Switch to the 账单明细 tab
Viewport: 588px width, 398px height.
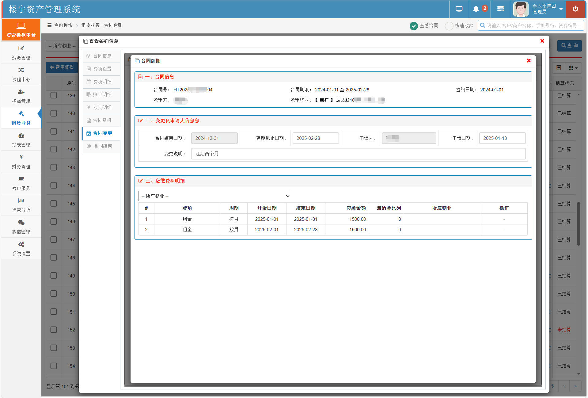point(101,94)
